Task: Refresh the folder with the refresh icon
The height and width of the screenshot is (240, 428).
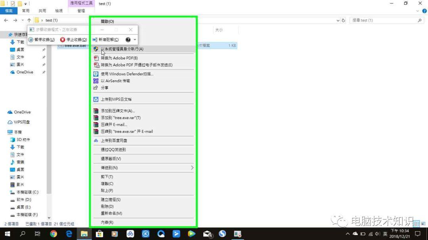Action: [343, 21]
